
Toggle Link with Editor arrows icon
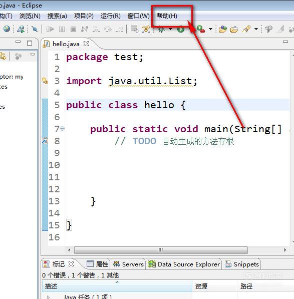click(x=3, y=57)
